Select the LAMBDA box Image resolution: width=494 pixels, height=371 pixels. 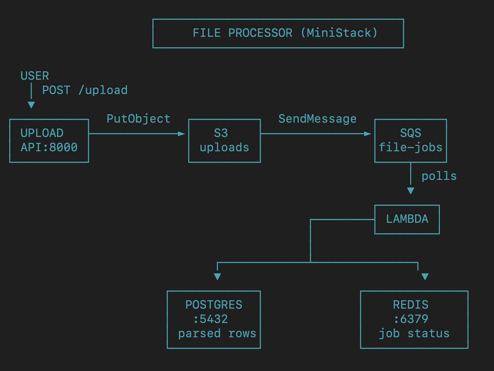click(407, 219)
